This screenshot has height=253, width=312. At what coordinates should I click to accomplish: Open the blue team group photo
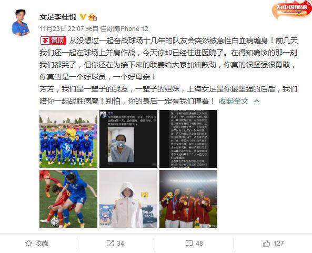point(68,139)
